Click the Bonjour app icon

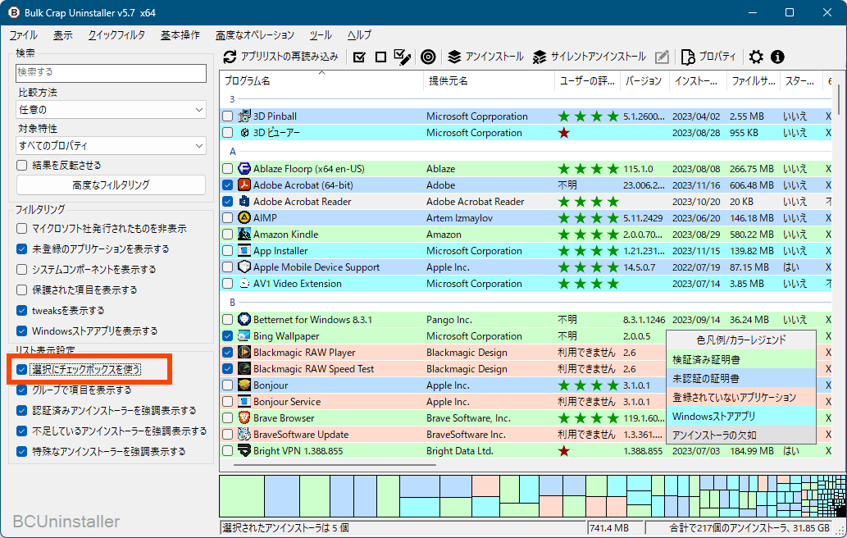tap(244, 385)
